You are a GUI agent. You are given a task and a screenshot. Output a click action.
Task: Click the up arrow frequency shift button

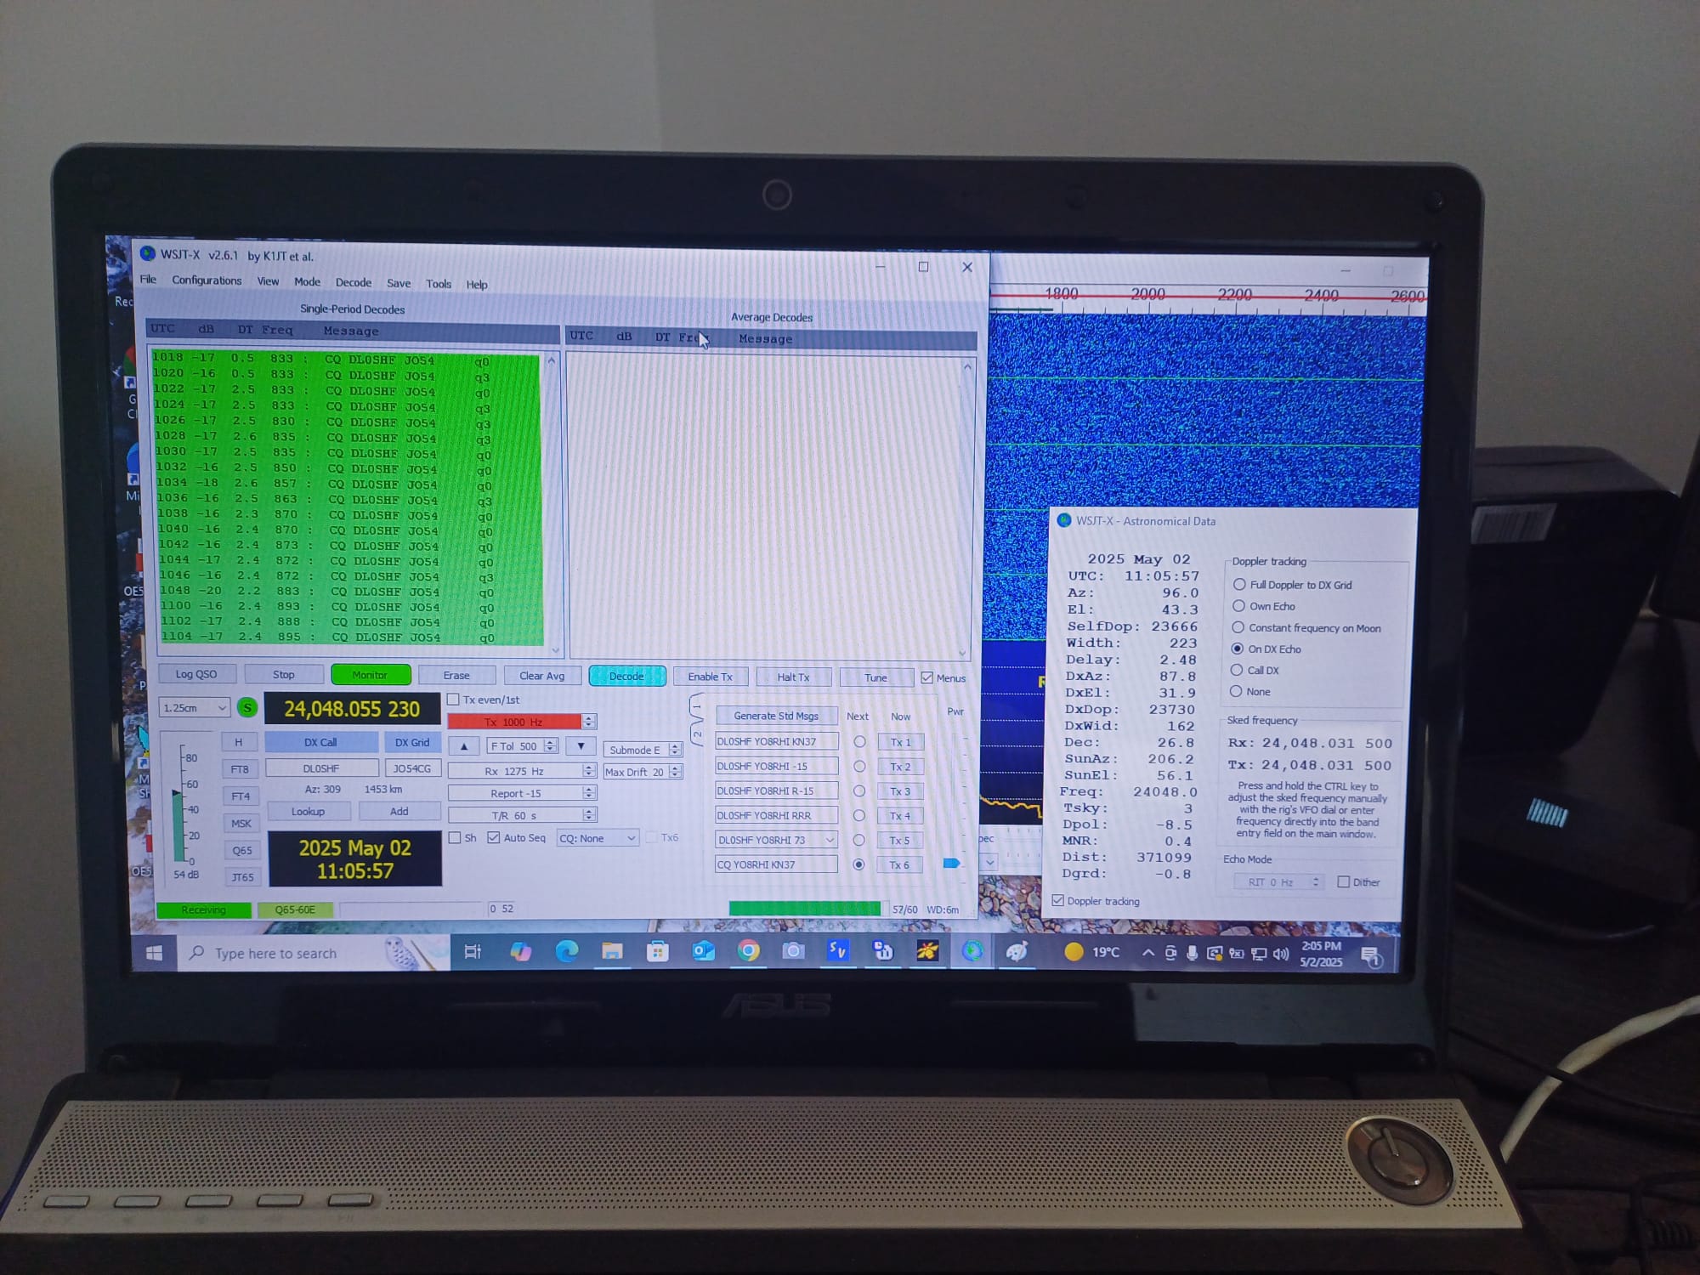[x=464, y=746]
